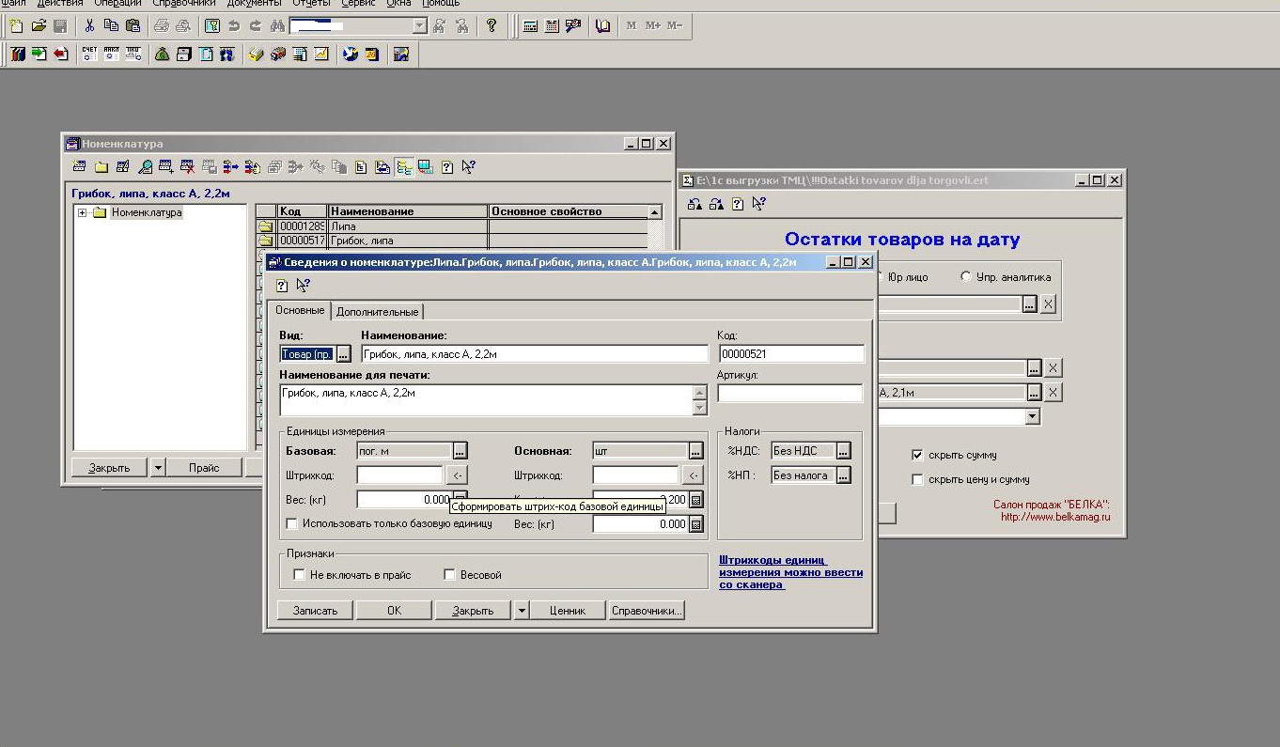This screenshot has width=1280, height=747.
Task: Click the Записать button
Action: (315, 610)
